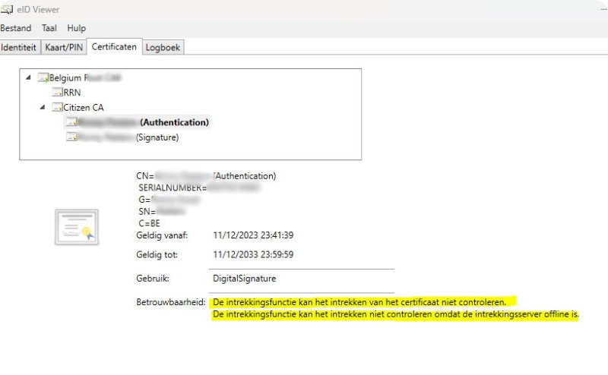The width and height of the screenshot is (608, 375).
Task: Open the Taal language menu
Action: pyautogui.click(x=49, y=28)
